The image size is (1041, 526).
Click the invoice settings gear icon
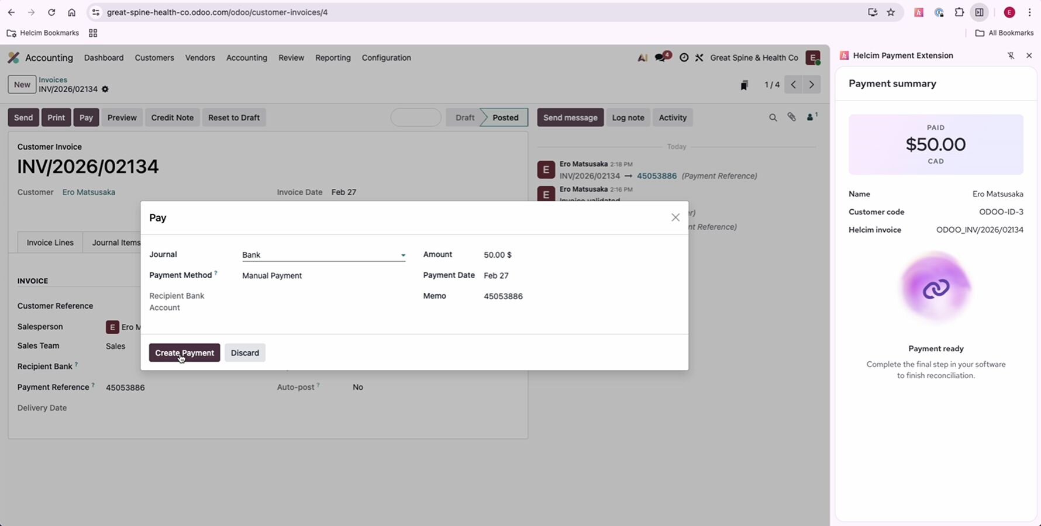105,89
